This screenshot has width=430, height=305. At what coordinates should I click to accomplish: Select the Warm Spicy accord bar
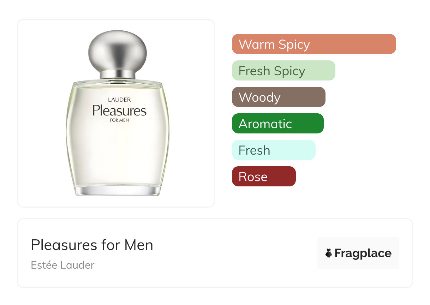[x=314, y=44]
